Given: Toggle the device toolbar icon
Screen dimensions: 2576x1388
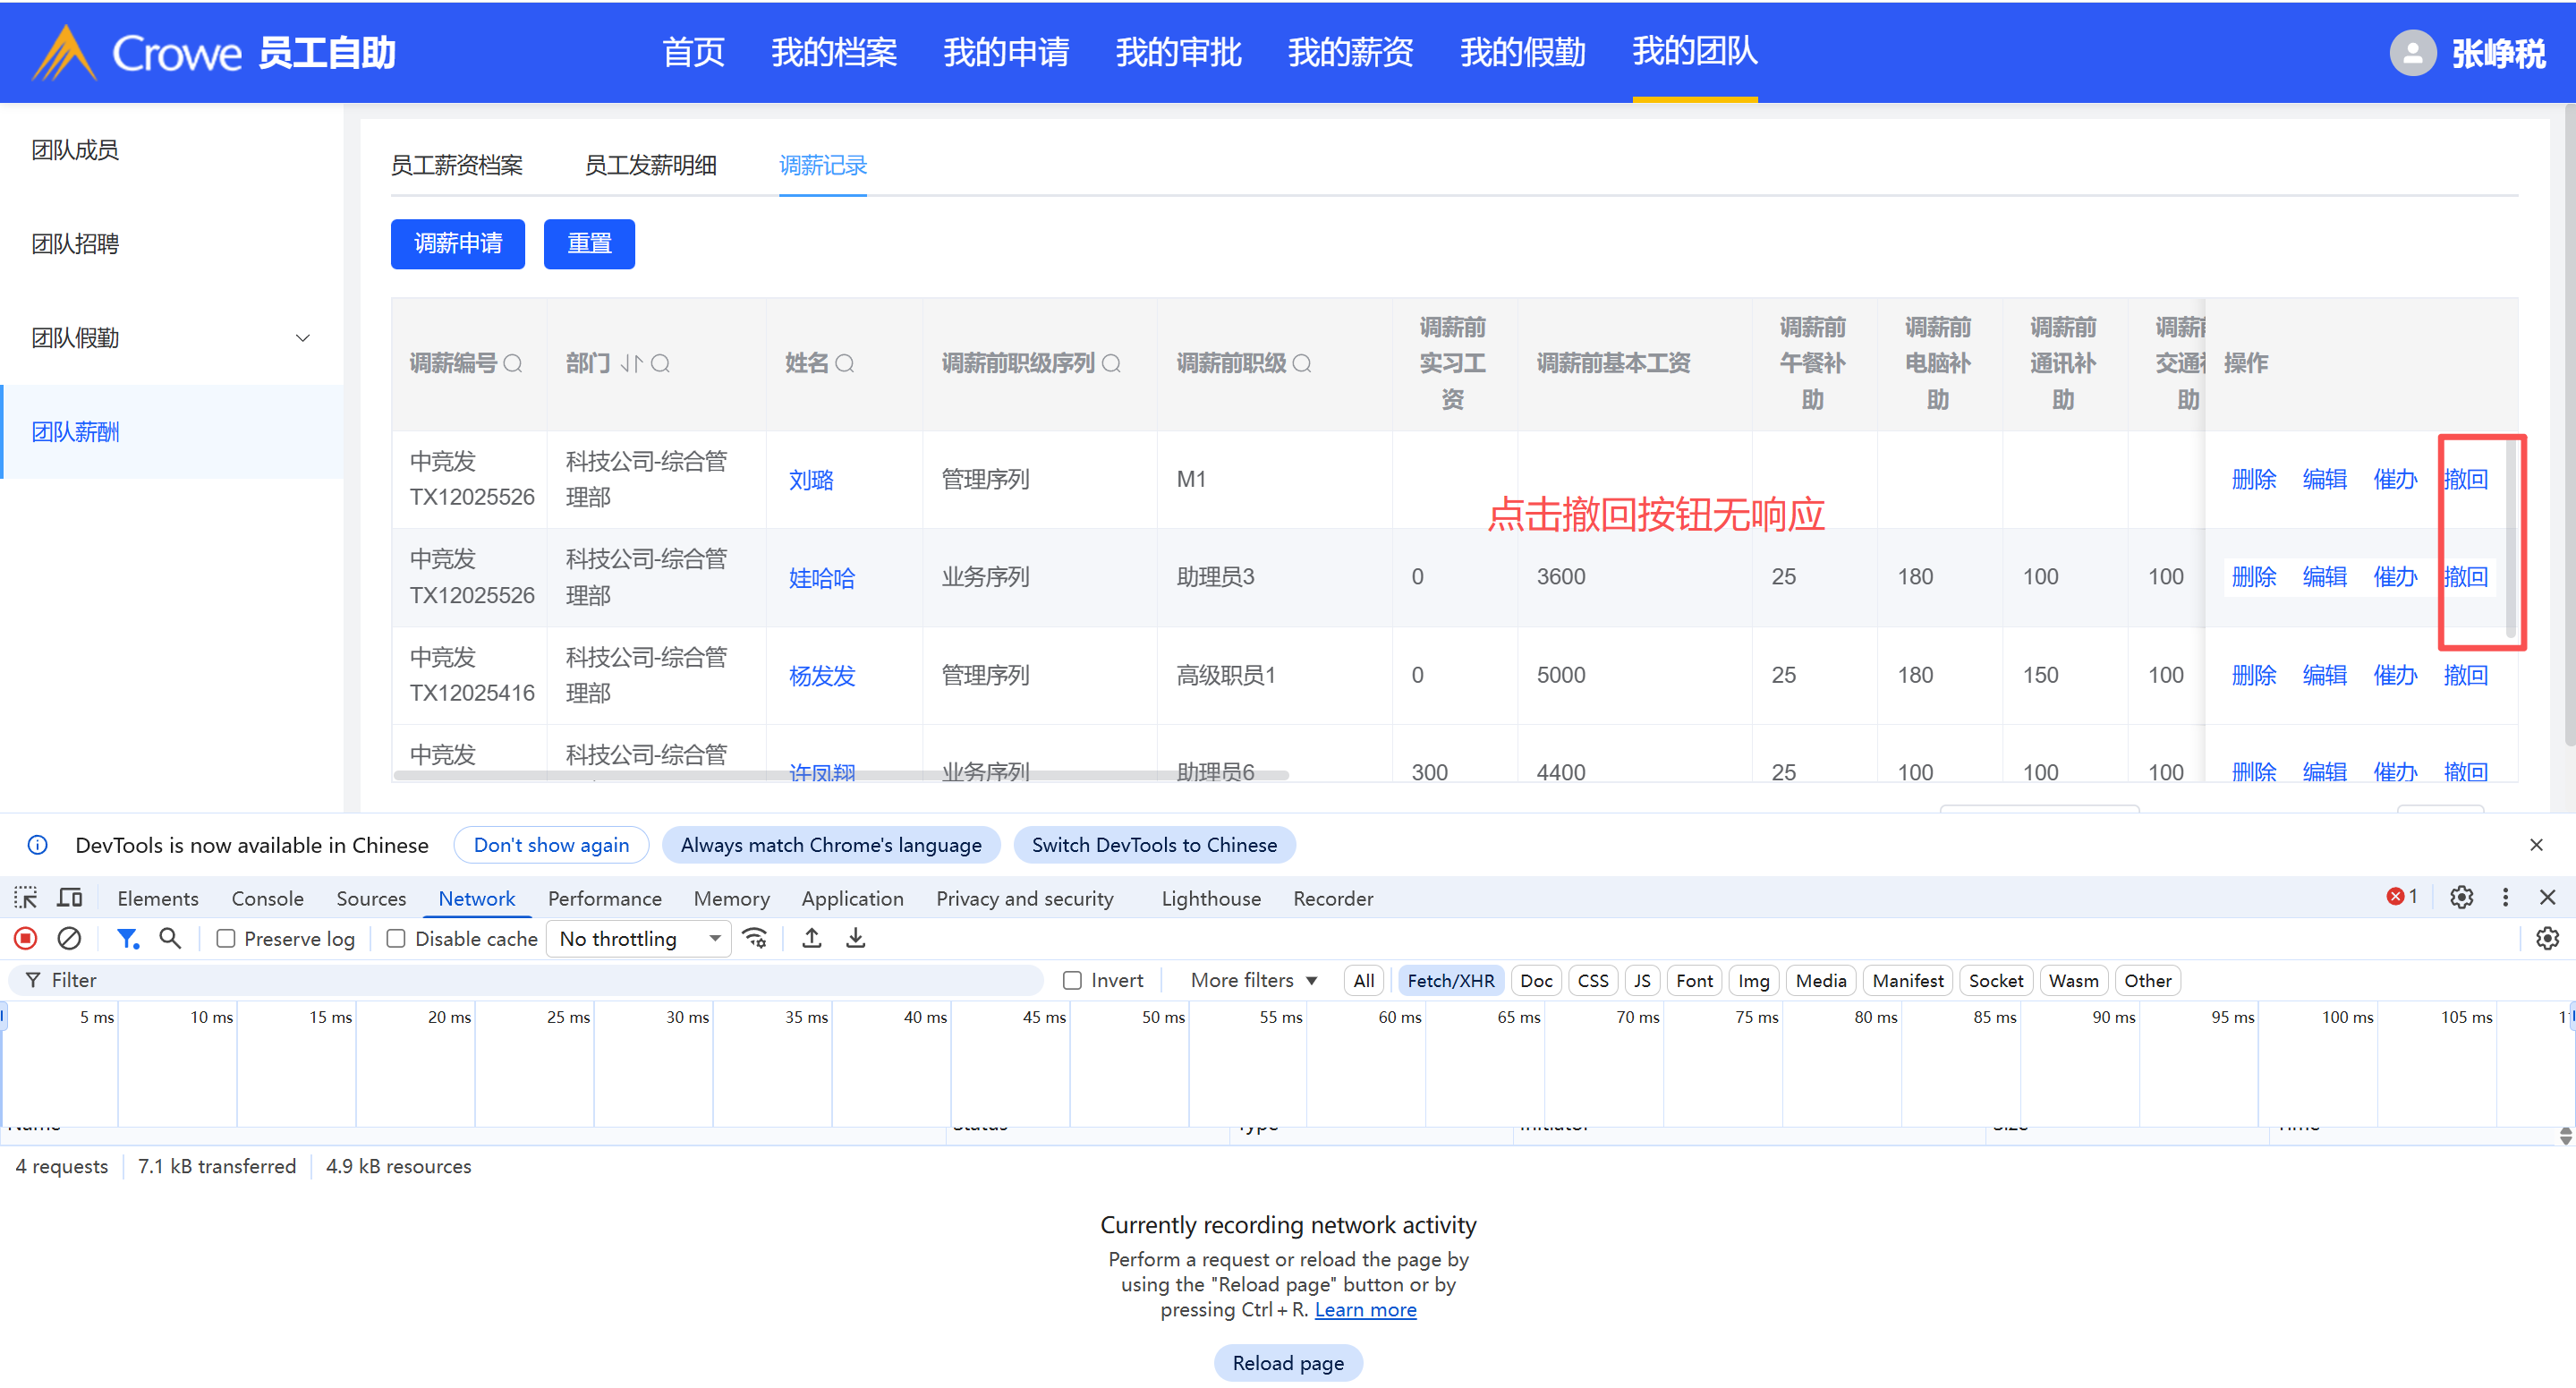Looking at the screenshot, I should point(69,897).
